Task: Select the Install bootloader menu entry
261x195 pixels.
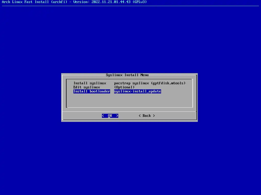Action: coord(92,91)
